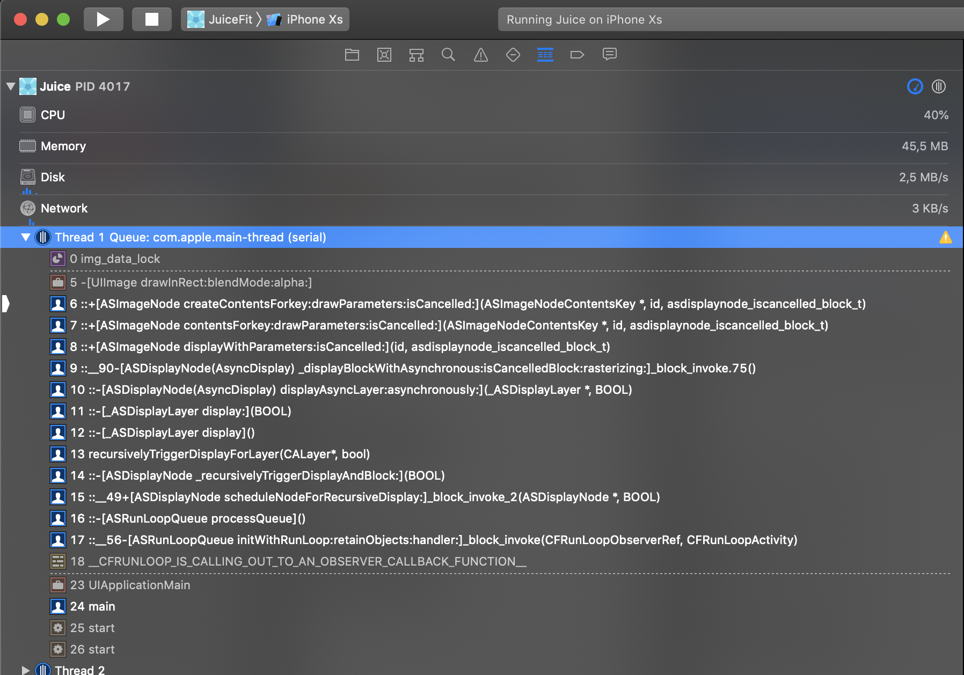Select frame 23 UIApplicationMain
Image resolution: width=964 pixels, height=675 pixels.
click(482, 585)
